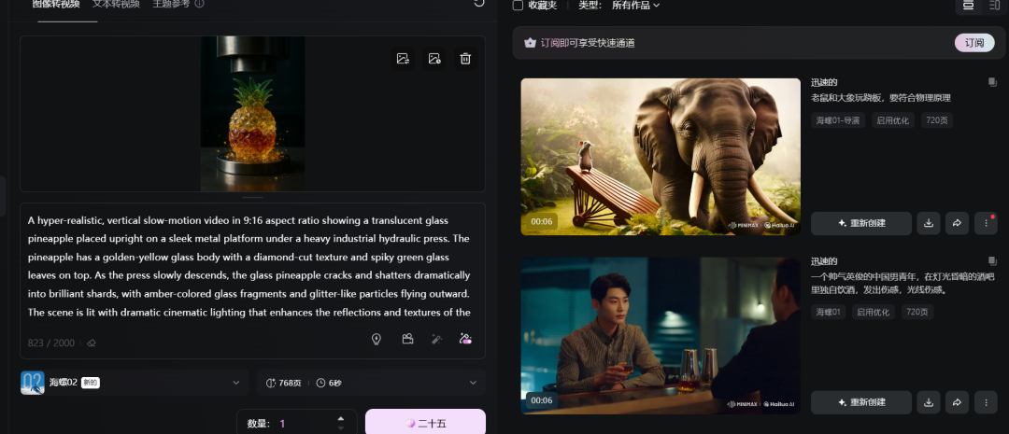The width and height of the screenshot is (1009, 434).
Task: Switch to the 主题参考 tab
Action: tap(171, 5)
